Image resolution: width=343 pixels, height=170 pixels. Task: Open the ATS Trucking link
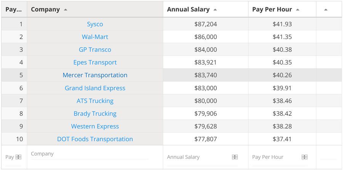coord(95,101)
